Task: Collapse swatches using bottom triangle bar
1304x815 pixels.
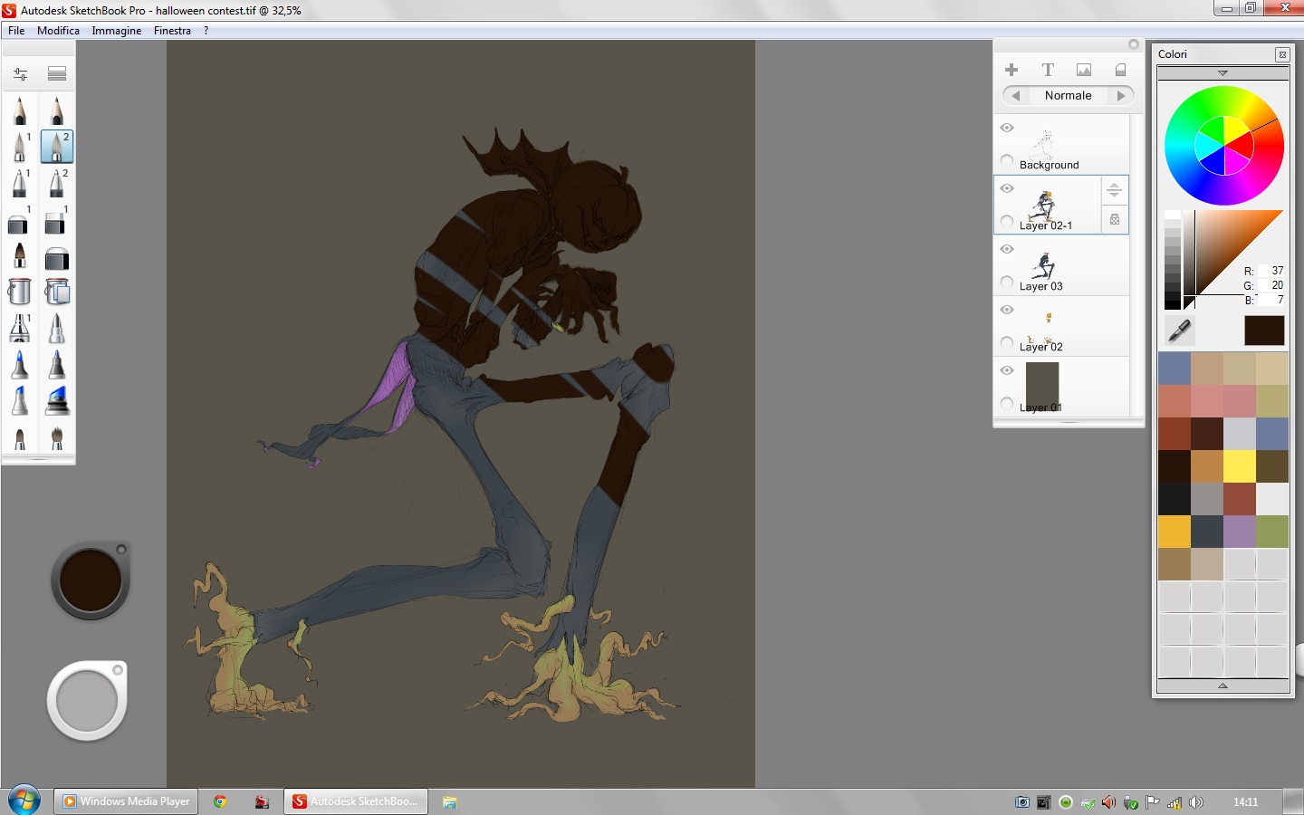Action: [1222, 686]
